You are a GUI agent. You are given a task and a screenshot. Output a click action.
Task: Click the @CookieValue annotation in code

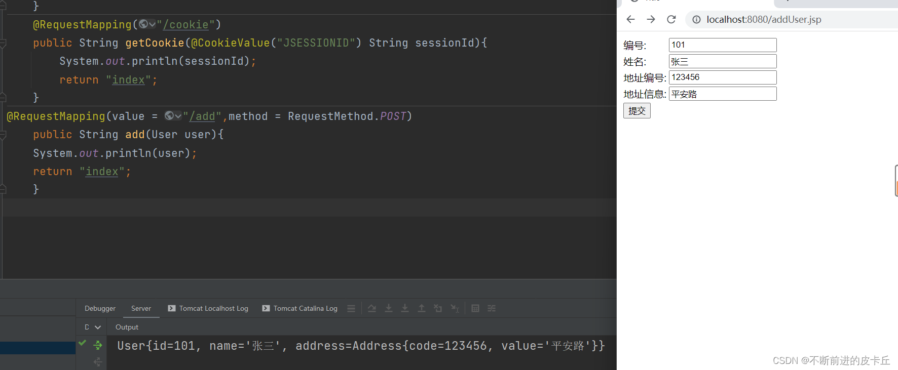click(231, 43)
